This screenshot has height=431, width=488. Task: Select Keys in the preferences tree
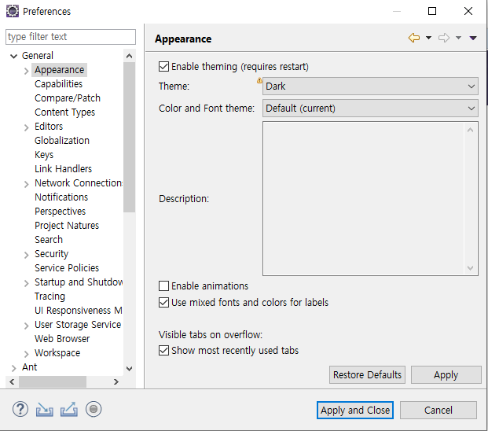coord(44,155)
